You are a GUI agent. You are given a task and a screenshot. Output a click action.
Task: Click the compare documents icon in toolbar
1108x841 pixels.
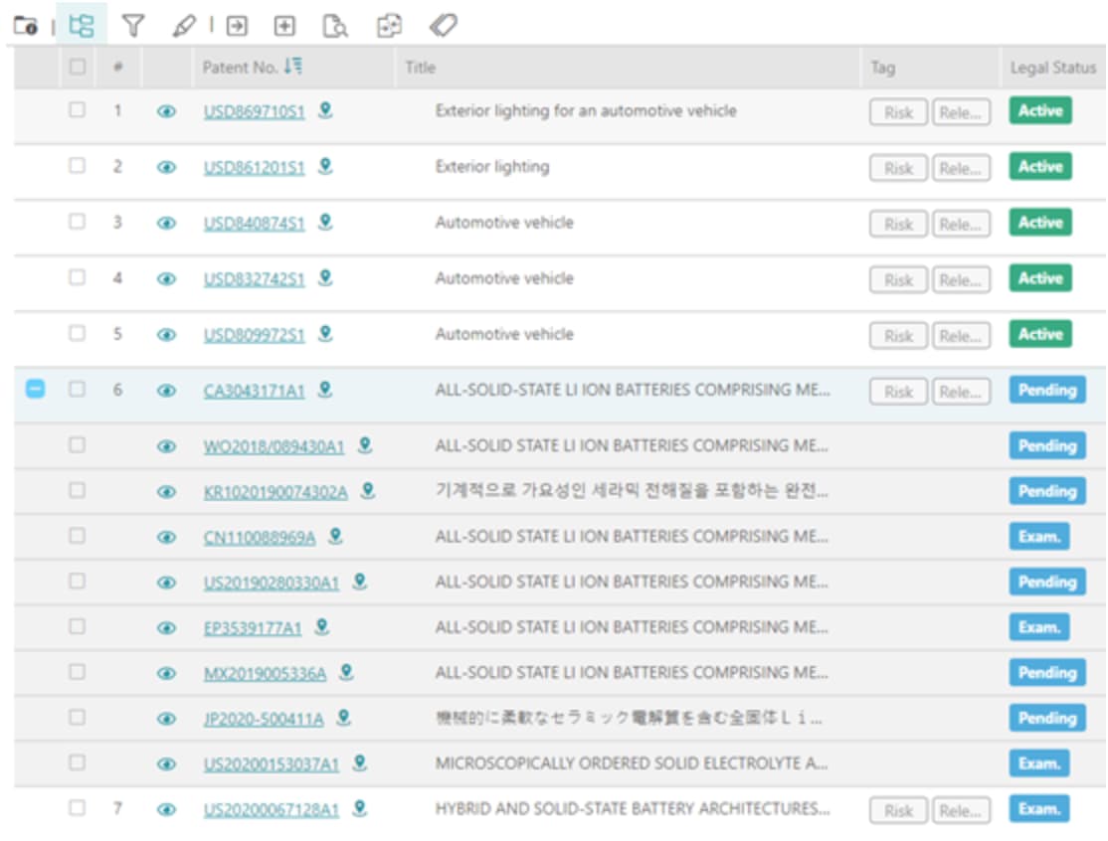389,26
